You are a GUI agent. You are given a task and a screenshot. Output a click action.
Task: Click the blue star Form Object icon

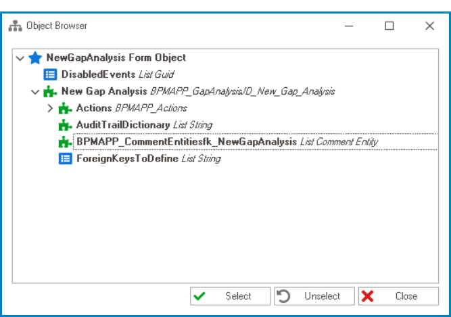35,58
